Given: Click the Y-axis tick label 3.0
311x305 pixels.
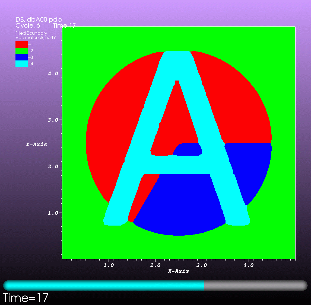Looking at the screenshot, I should pyautogui.click(x=53, y=120).
